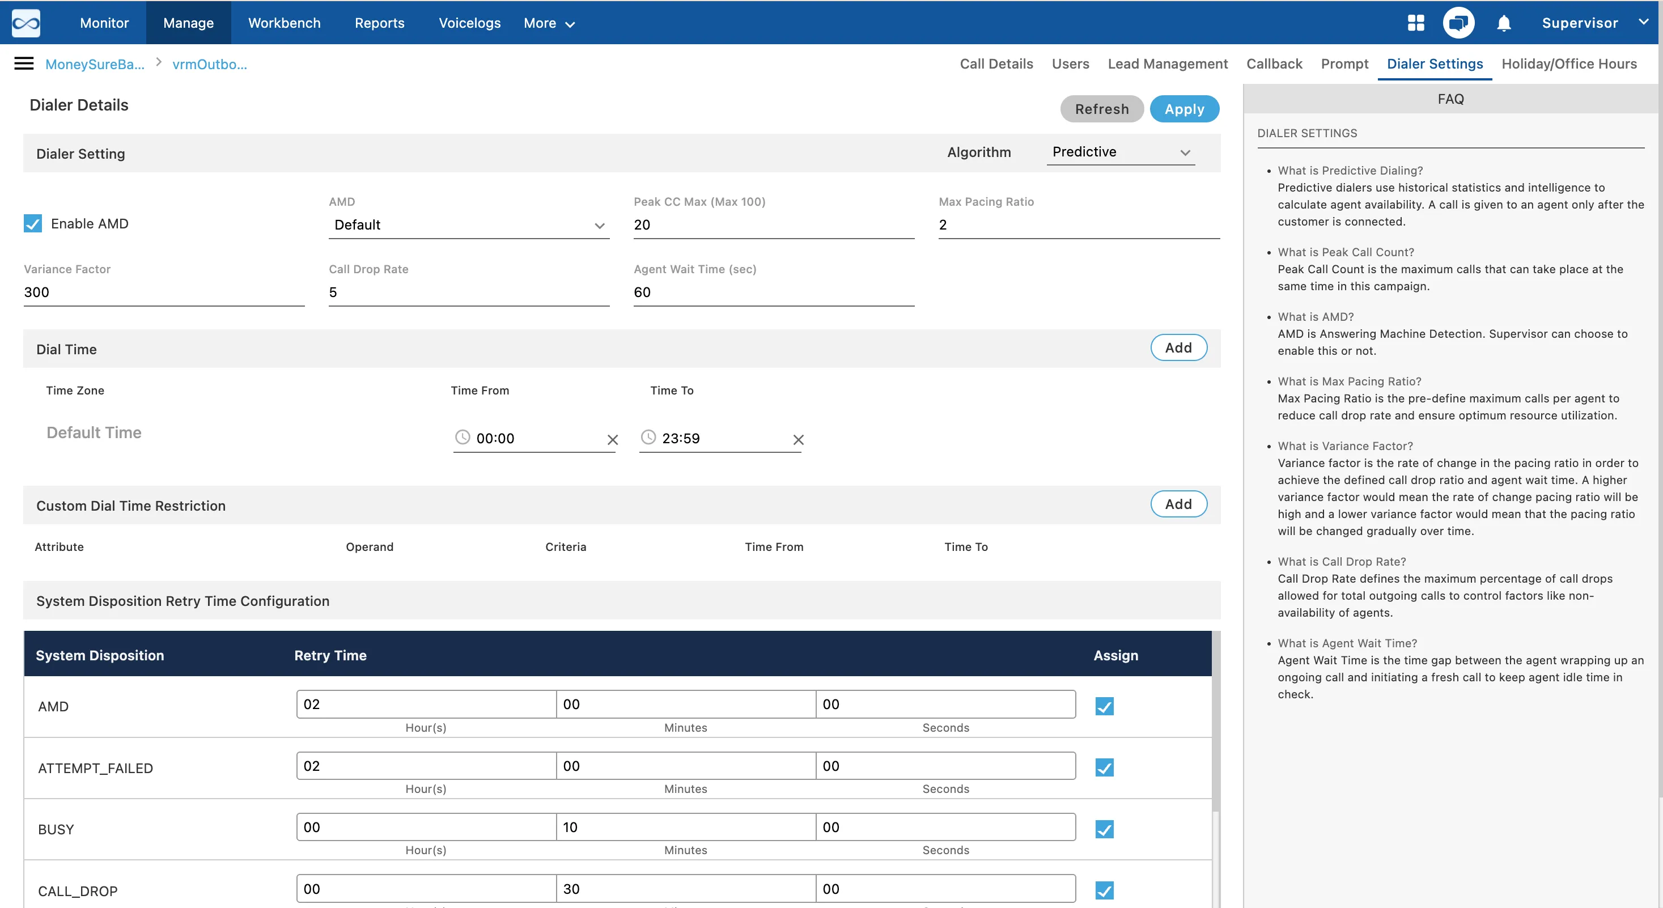Image resolution: width=1663 pixels, height=908 pixels.
Task: Uncheck Assign for CALL_DROP disposition
Action: coord(1105,890)
